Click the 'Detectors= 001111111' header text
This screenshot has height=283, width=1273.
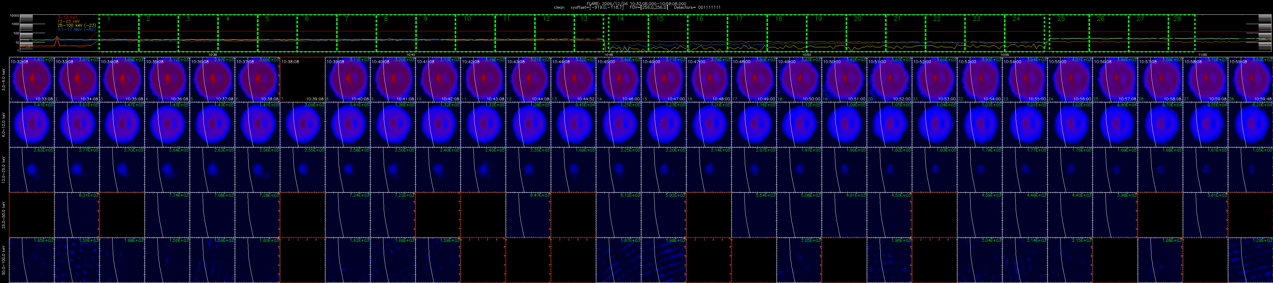pos(697,8)
